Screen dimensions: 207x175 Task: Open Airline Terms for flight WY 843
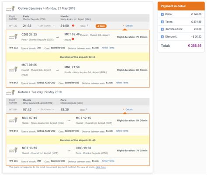(x=122, y=83)
